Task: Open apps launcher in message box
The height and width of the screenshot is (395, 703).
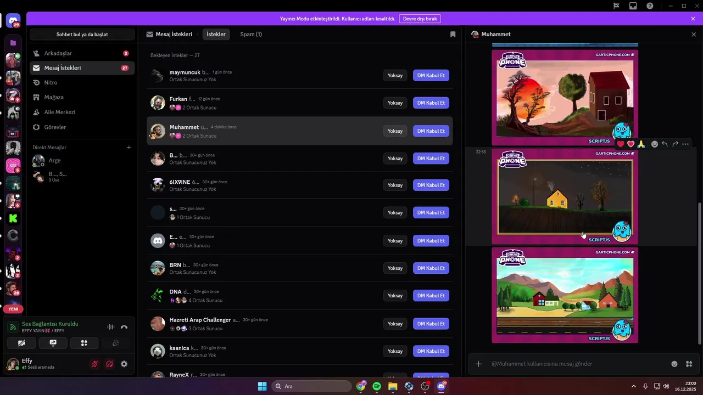Action: point(689,364)
